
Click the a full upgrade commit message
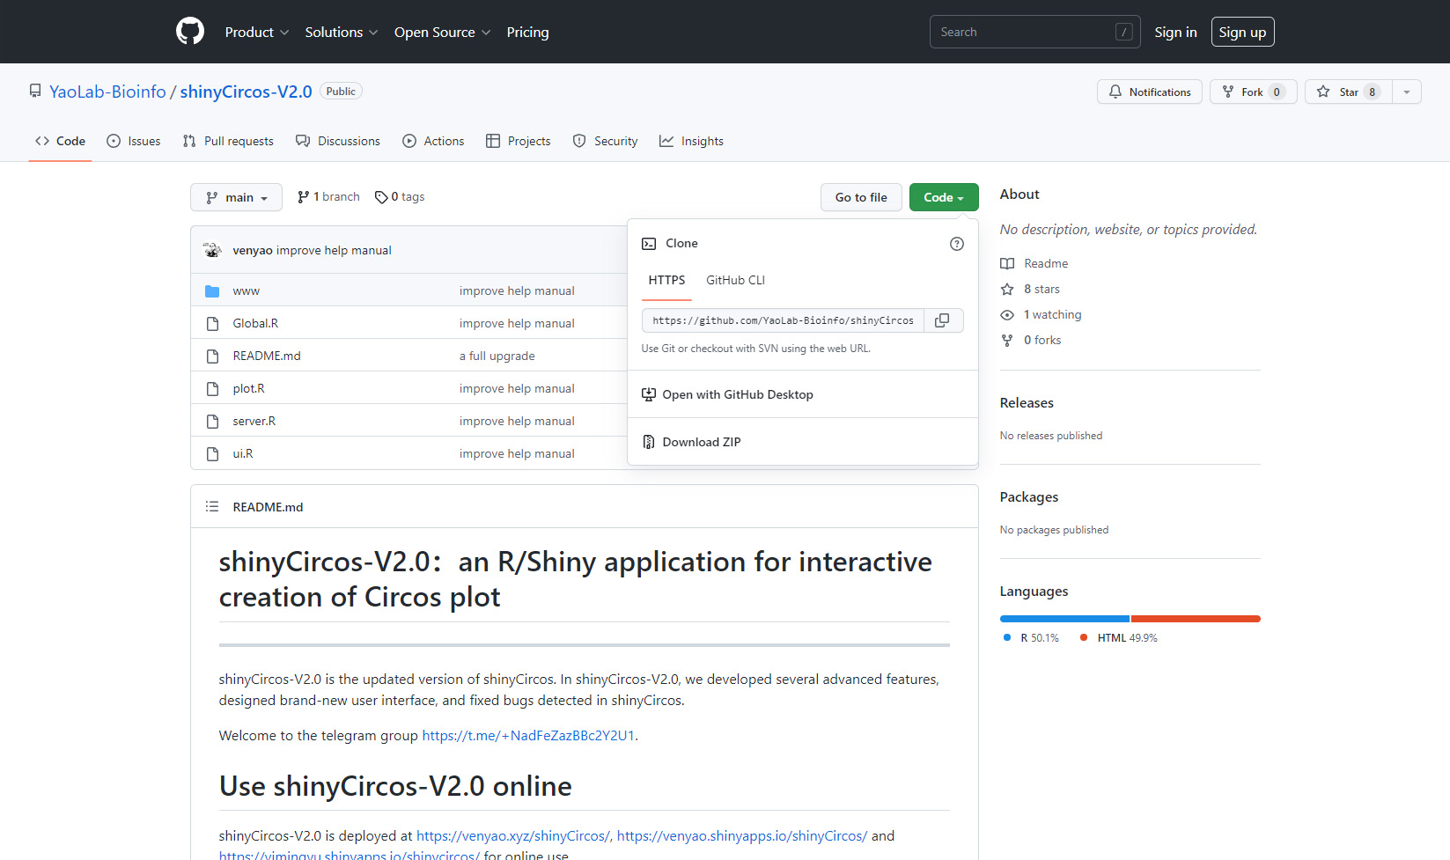pos(497,356)
